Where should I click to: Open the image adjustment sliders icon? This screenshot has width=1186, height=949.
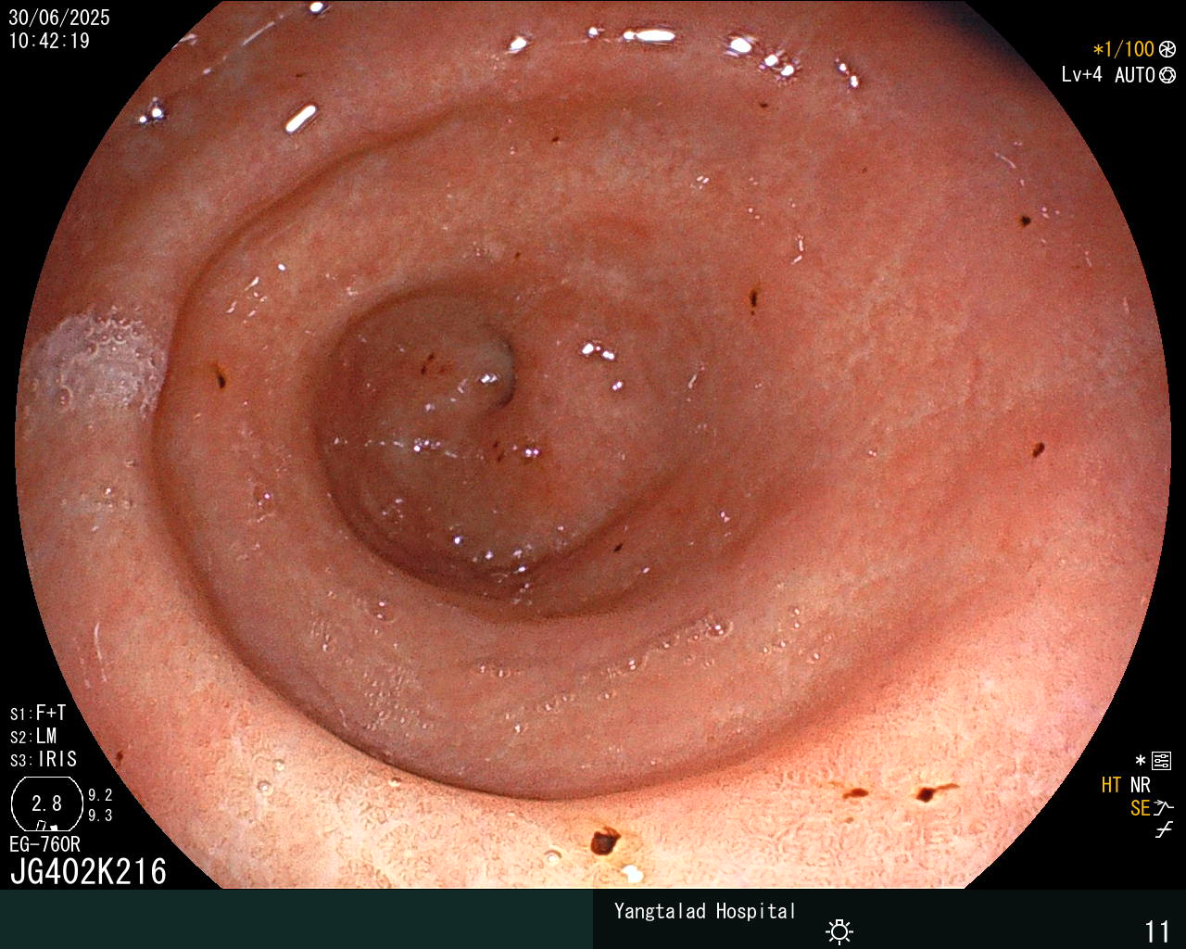pyautogui.click(x=1162, y=762)
